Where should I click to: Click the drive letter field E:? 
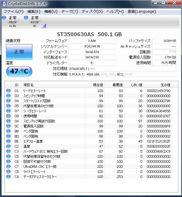click(92, 63)
